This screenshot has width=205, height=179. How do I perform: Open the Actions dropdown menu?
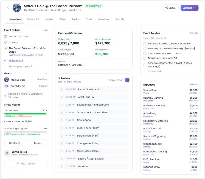point(189,8)
